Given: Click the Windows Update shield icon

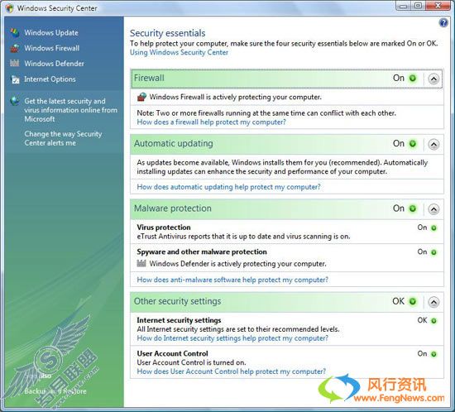Looking at the screenshot, I should (x=15, y=33).
